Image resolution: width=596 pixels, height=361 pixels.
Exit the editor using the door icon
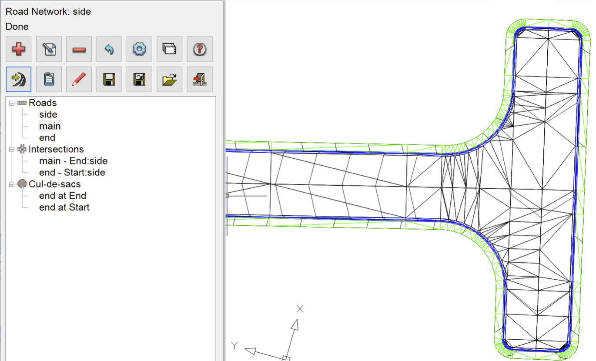click(x=199, y=79)
